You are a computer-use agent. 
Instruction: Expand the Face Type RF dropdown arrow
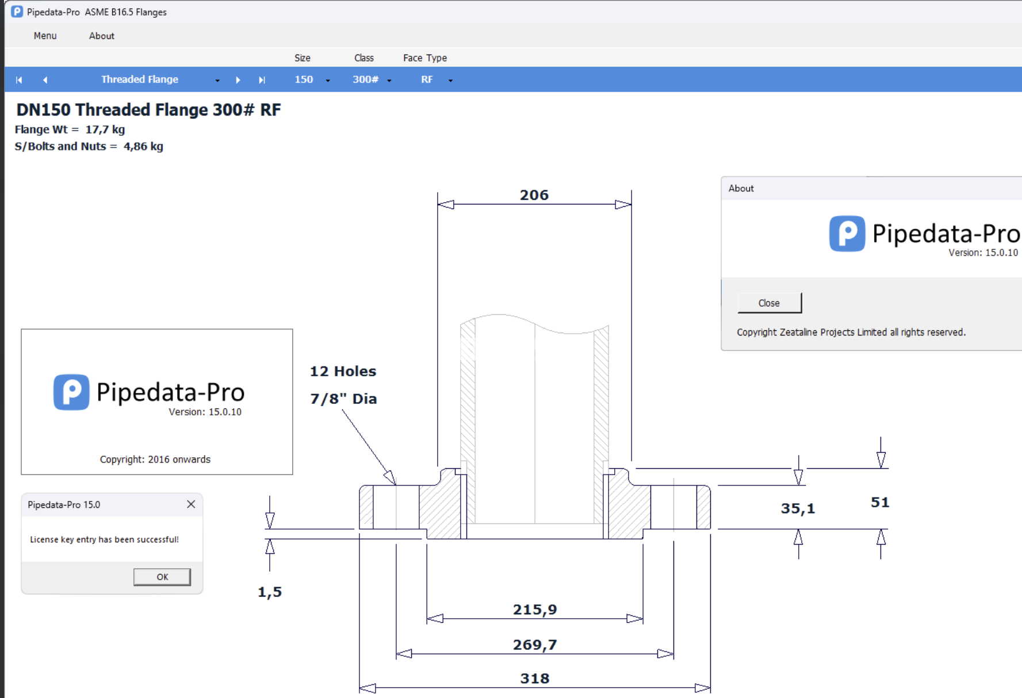450,80
